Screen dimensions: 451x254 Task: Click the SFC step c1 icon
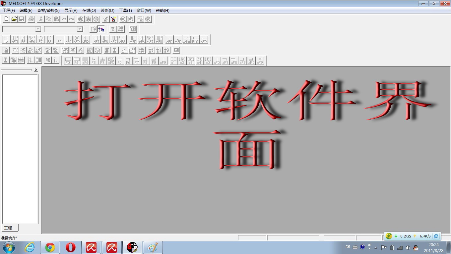(x=173, y=61)
